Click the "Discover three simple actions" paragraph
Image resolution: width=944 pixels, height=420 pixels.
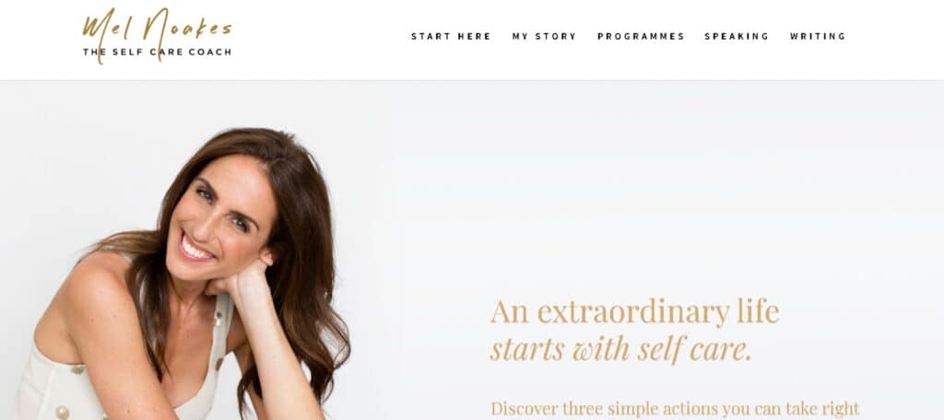[x=675, y=409]
